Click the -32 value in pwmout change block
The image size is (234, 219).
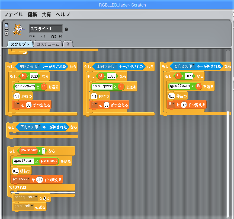pos(40,180)
